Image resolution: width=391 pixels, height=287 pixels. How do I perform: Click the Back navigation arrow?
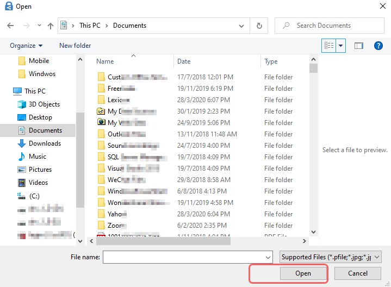[10, 26]
